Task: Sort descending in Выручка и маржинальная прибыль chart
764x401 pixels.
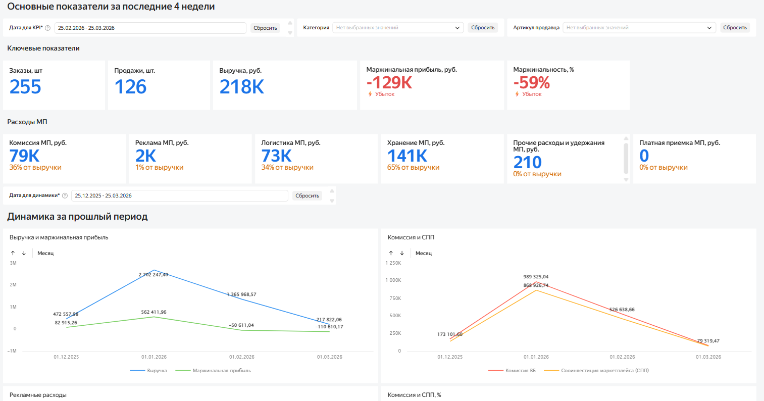Action: [24, 253]
